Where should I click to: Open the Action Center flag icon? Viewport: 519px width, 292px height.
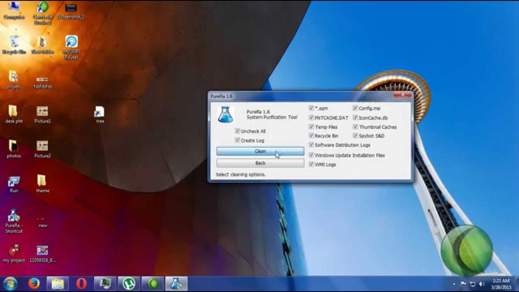[x=463, y=284]
